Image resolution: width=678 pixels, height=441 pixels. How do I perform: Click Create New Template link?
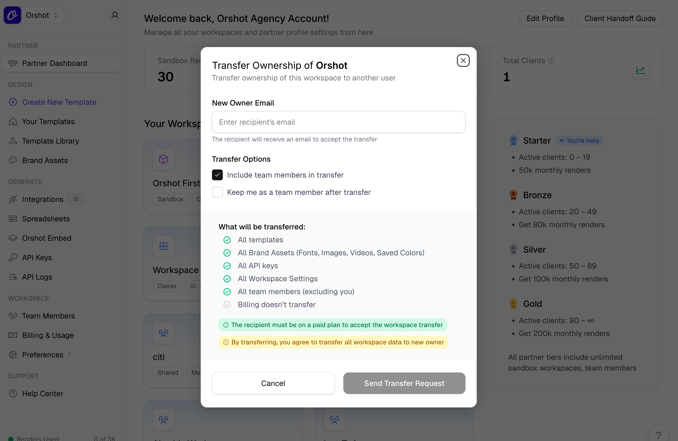click(59, 102)
